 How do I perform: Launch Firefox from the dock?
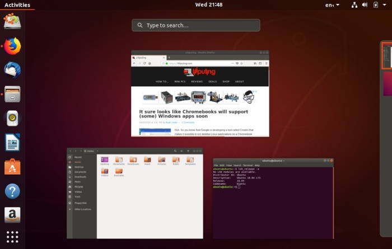coord(12,46)
